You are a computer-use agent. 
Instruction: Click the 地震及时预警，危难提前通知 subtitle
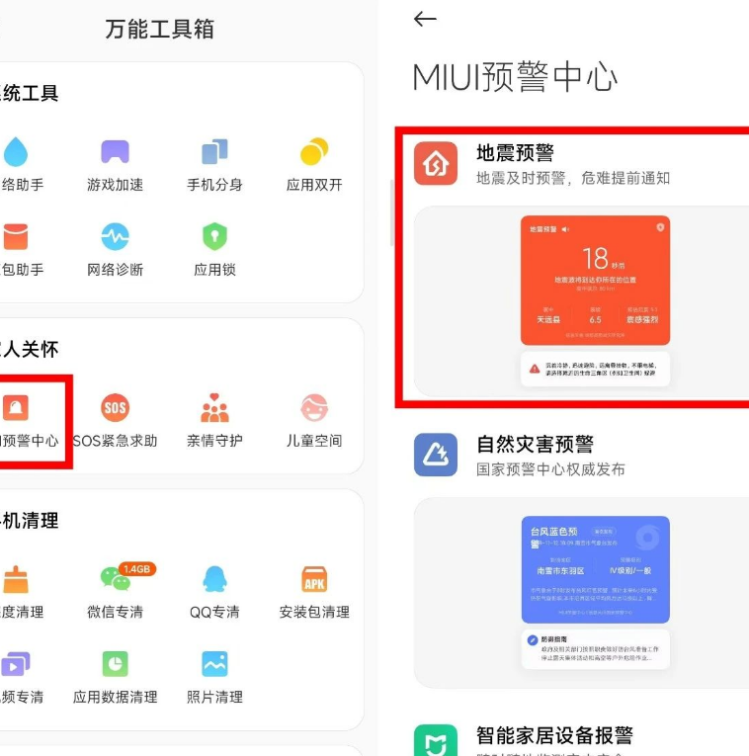(573, 178)
